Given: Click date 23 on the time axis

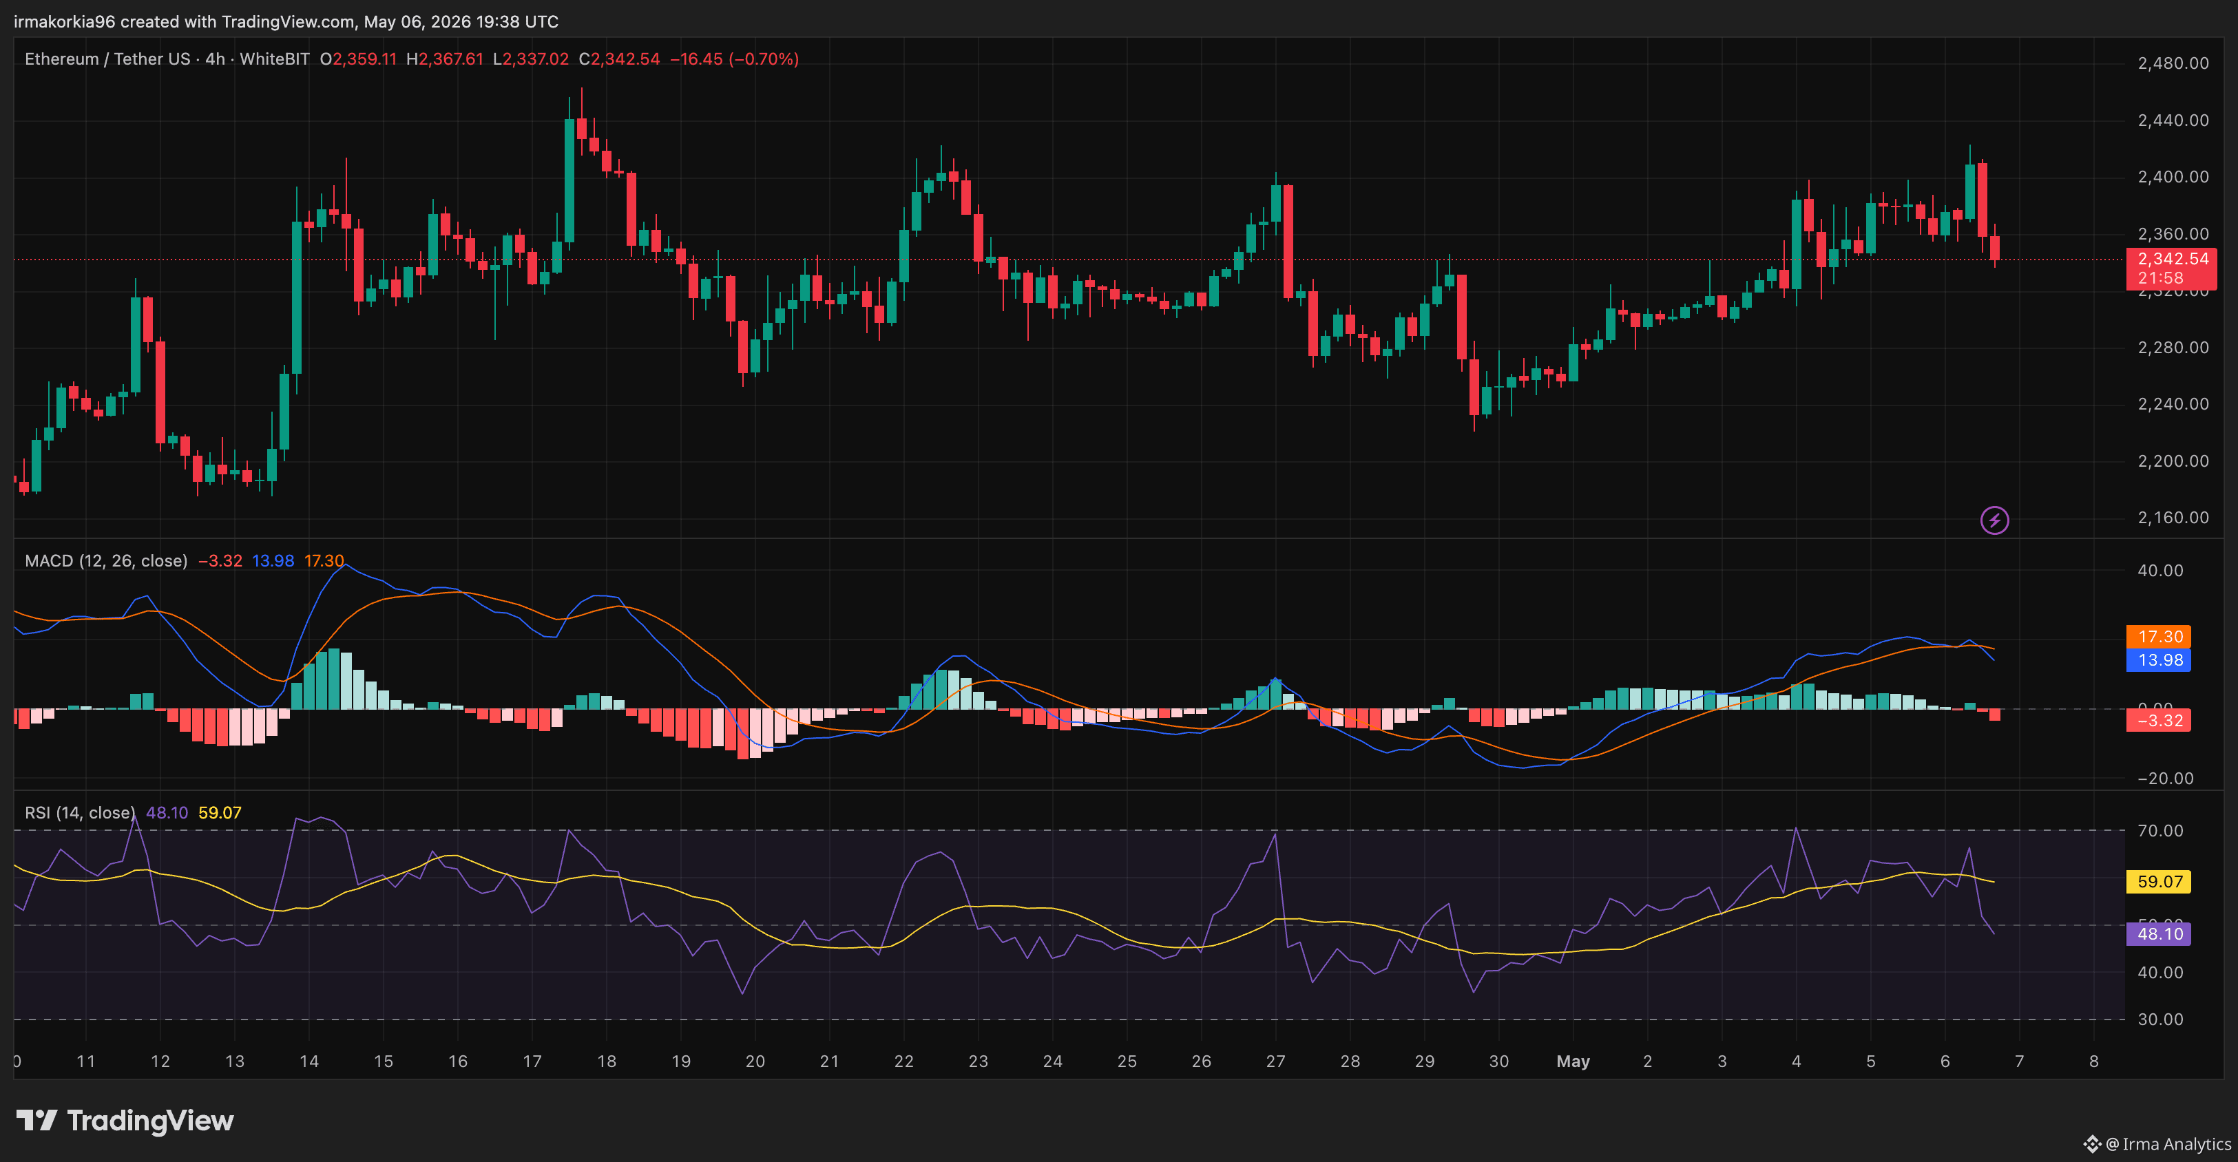Looking at the screenshot, I should point(979,1061).
